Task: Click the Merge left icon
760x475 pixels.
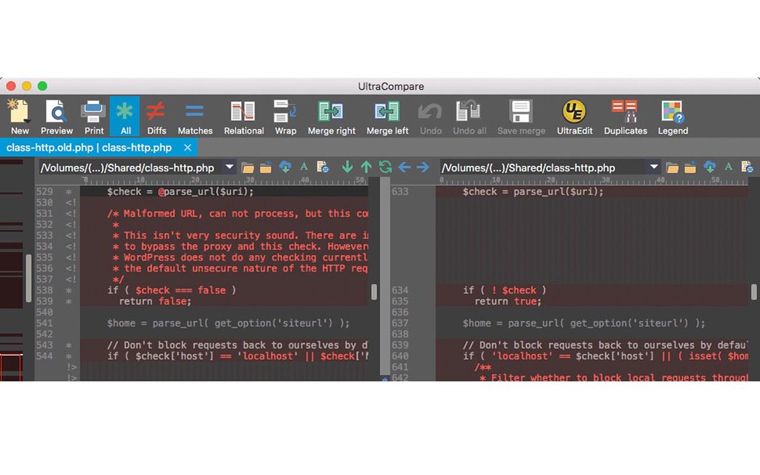Action: pos(387,117)
